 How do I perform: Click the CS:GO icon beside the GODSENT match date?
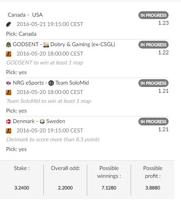coord(9,54)
